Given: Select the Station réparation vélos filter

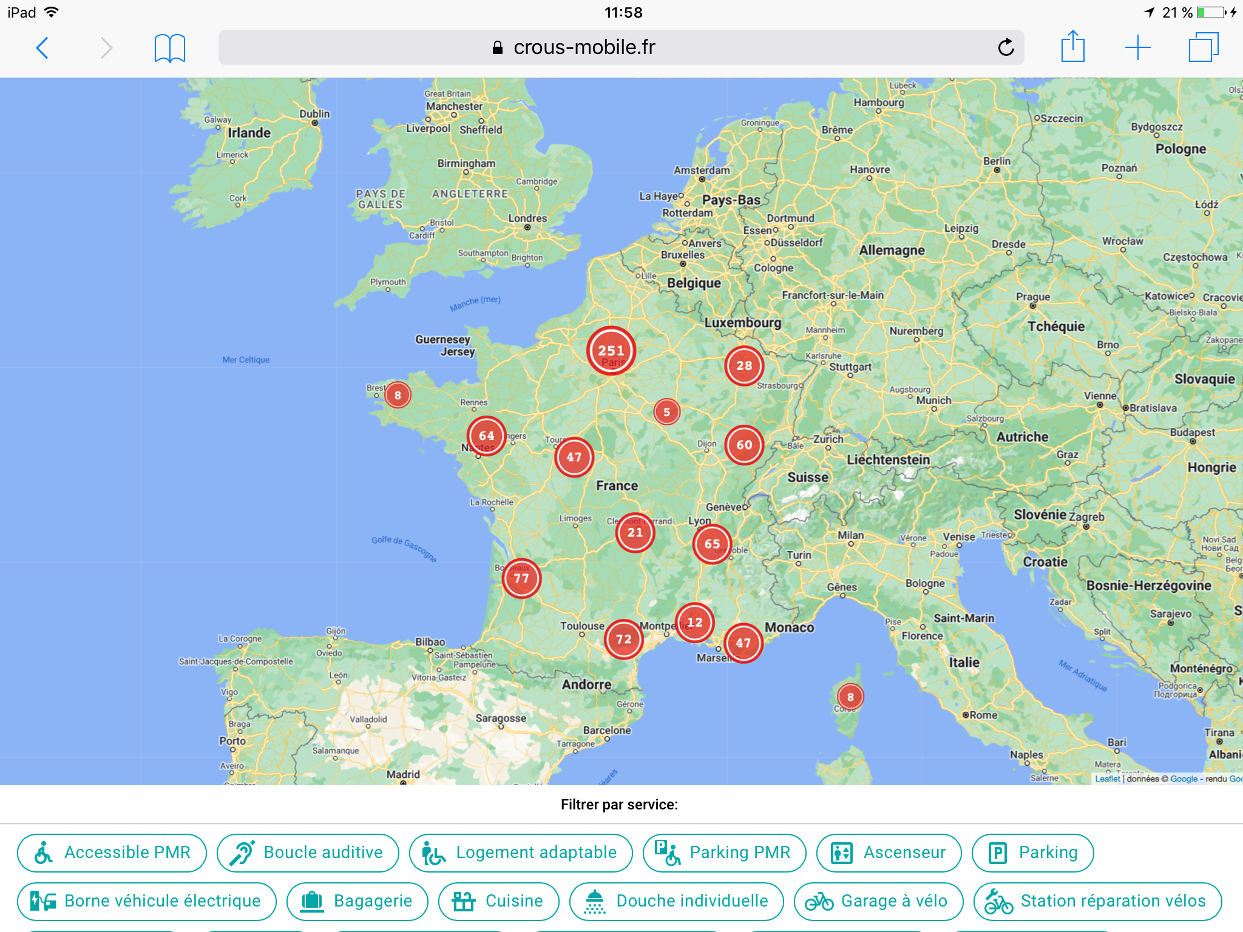Looking at the screenshot, I should click(1098, 901).
